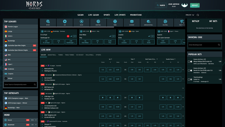Click the team search magnifier icon
This screenshot has width=225, height=127.
tap(35, 85)
